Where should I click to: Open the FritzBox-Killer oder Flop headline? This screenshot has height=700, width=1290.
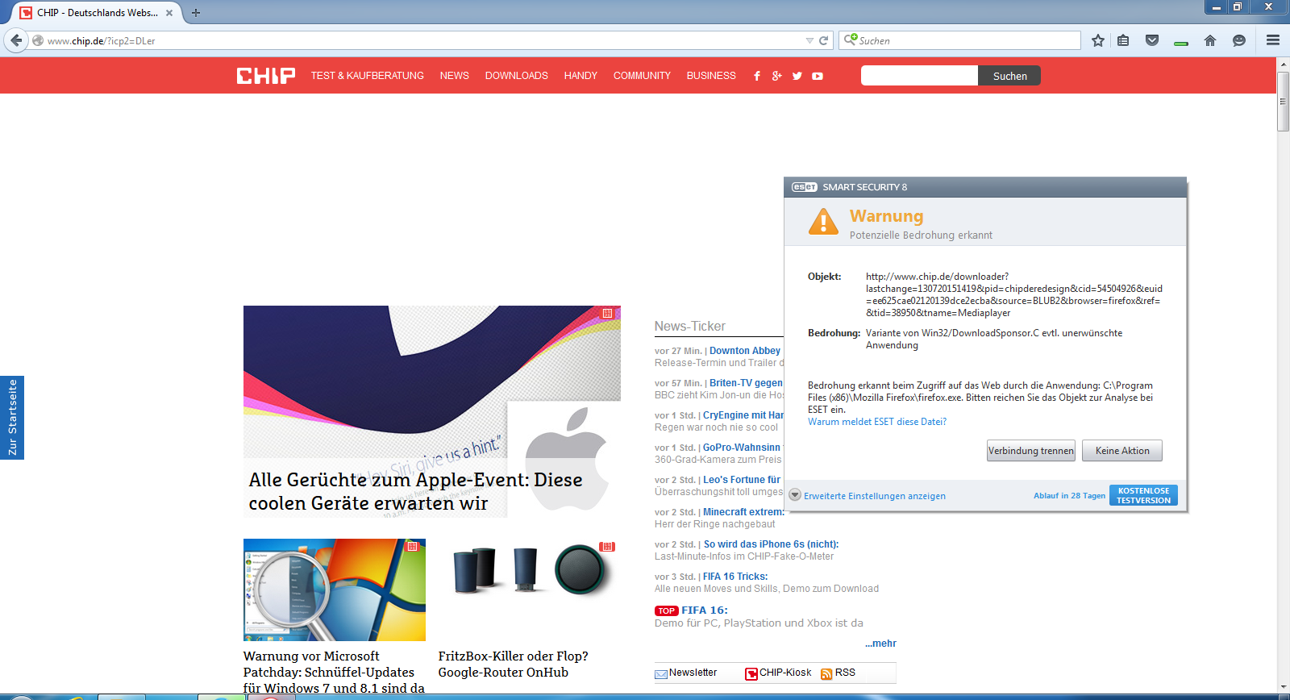click(x=513, y=665)
